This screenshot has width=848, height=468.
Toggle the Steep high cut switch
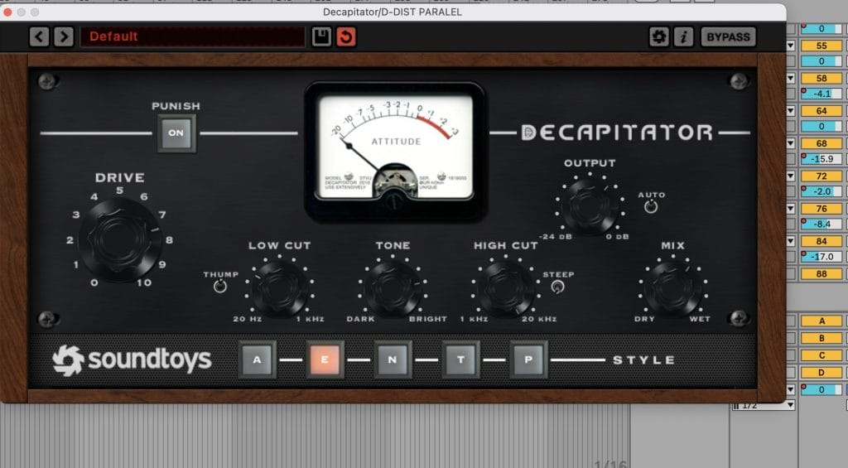click(558, 287)
